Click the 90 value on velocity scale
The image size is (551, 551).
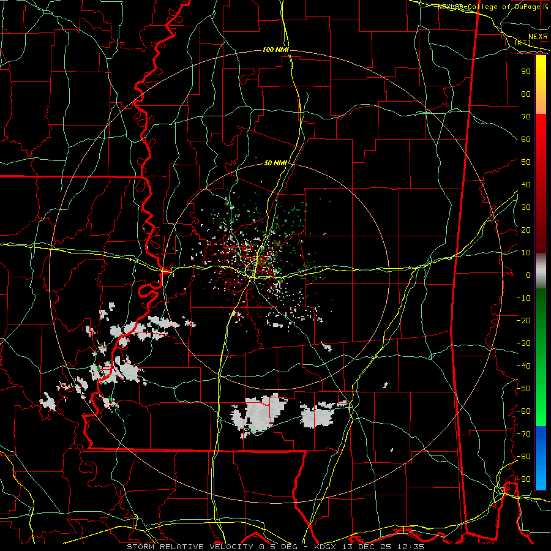pos(526,72)
